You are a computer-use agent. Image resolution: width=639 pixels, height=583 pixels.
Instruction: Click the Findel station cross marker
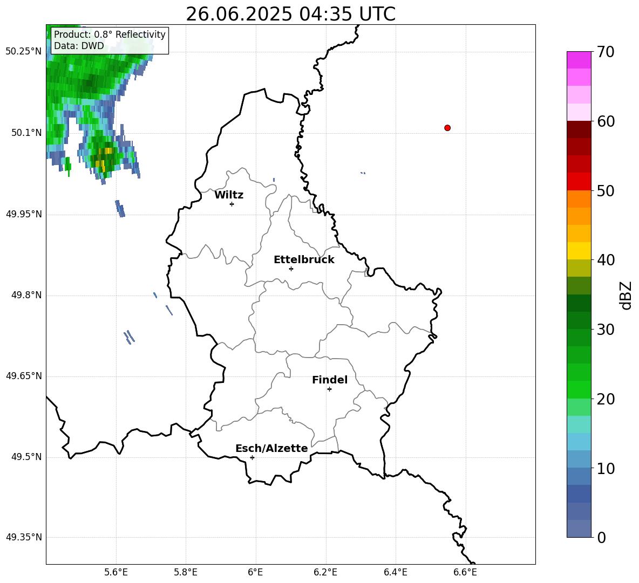pyautogui.click(x=329, y=389)
